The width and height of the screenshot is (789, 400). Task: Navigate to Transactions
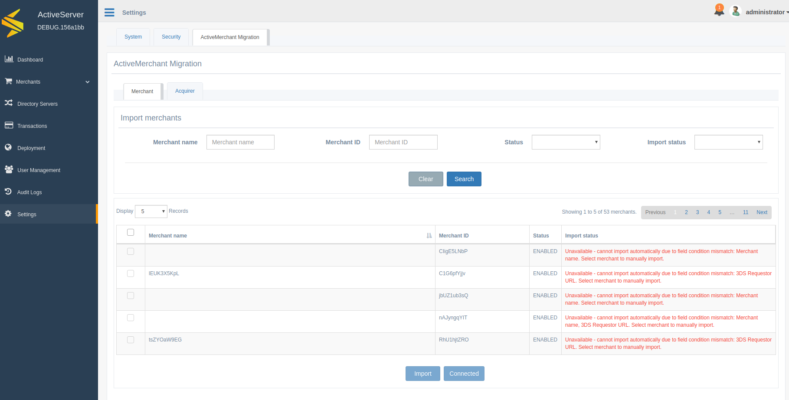tap(32, 126)
